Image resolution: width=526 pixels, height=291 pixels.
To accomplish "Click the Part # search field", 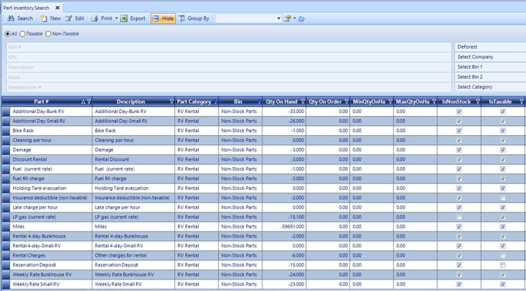I will pyautogui.click(x=229, y=47).
